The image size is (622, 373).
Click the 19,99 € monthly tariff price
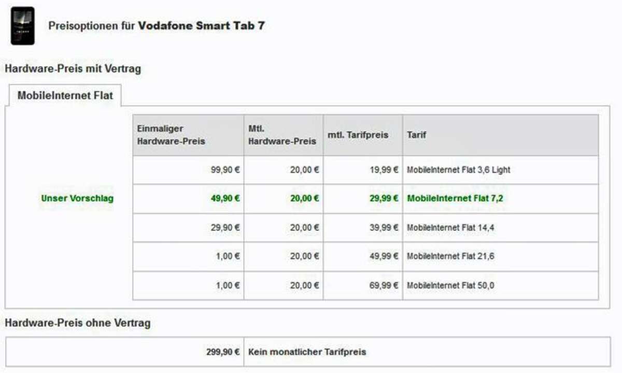tap(384, 169)
